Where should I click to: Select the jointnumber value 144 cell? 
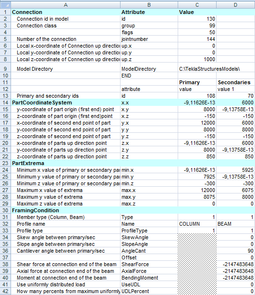click(x=197, y=39)
